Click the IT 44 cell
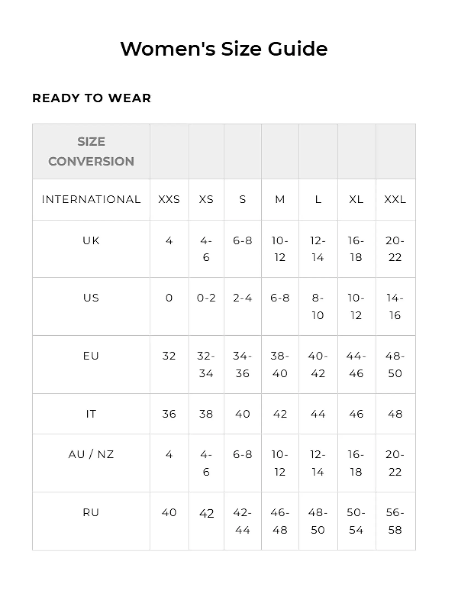Screen dimensions: 453x604 click(318, 414)
